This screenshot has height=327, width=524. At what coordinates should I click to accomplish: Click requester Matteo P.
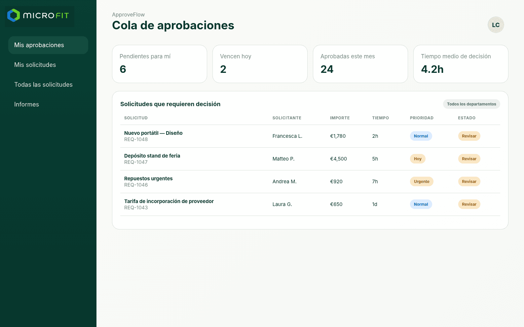tap(283, 159)
